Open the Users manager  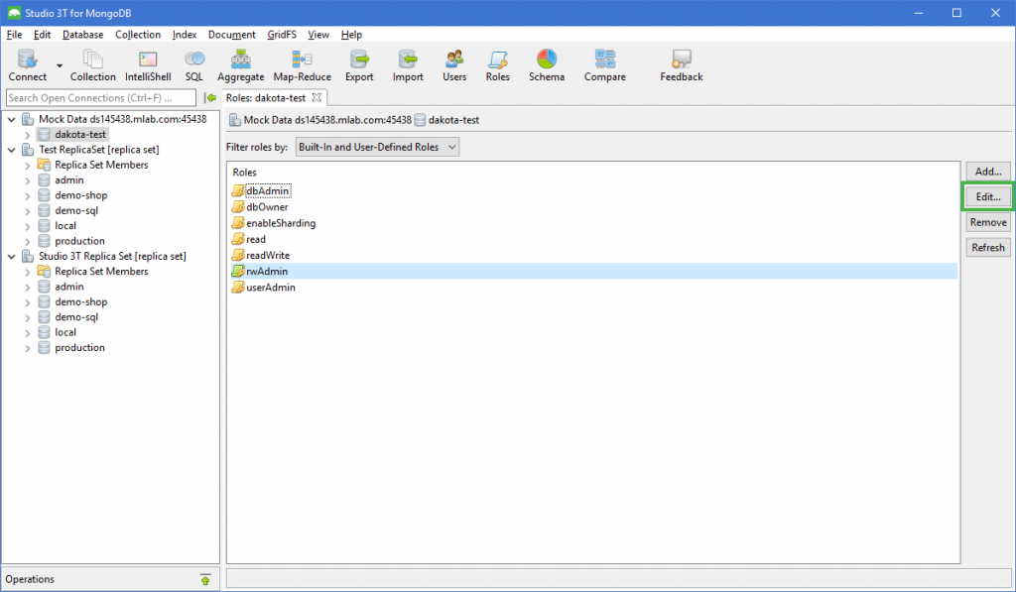[454, 65]
